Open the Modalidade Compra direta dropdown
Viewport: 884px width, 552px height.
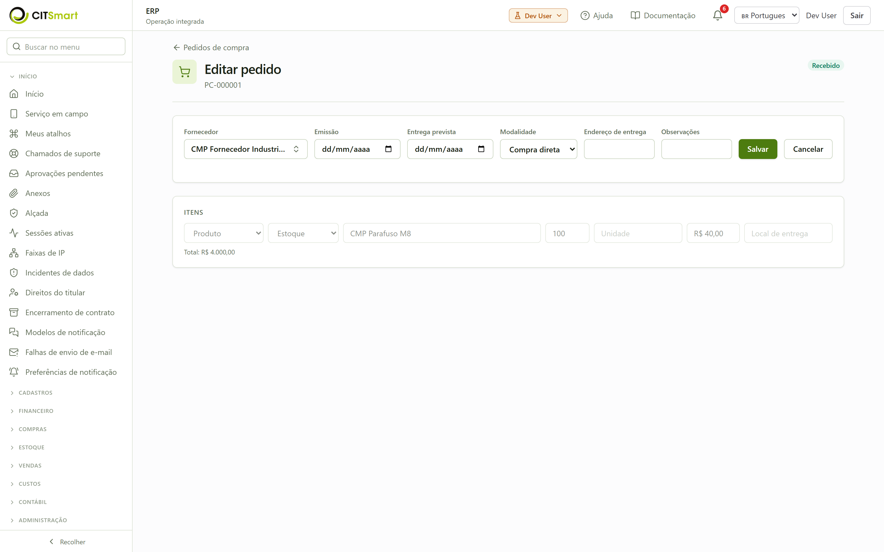click(x=538, y=149)
